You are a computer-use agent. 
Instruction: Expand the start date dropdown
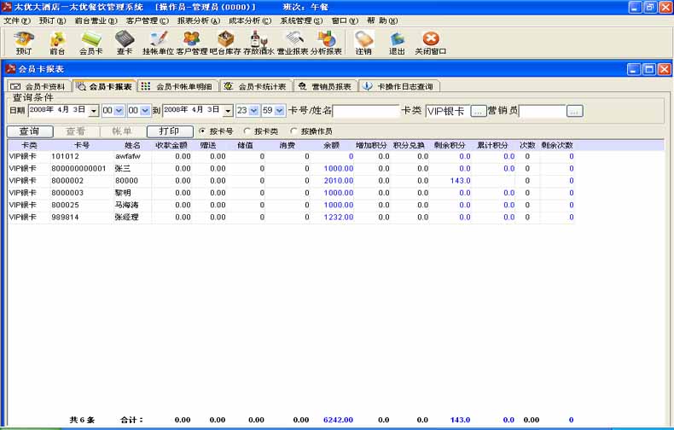point(93,111)
